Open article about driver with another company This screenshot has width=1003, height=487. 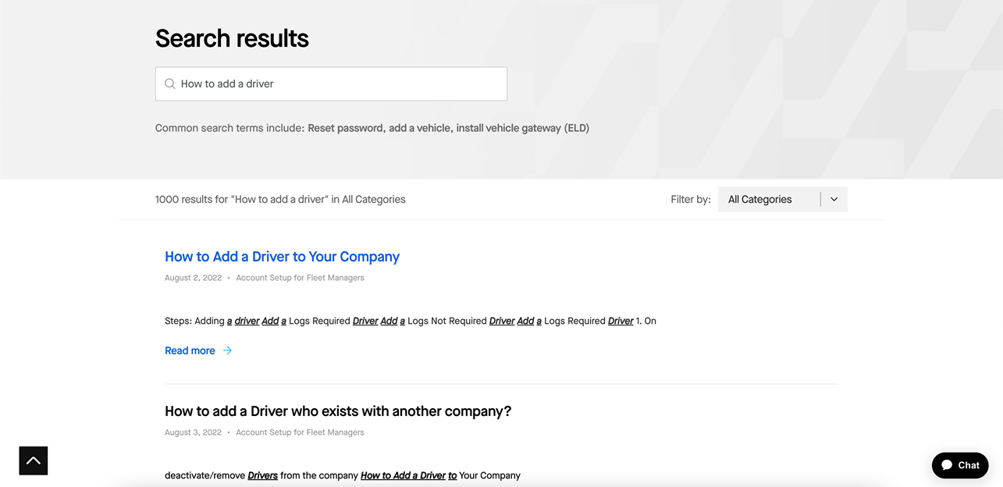tap(338, 411)
